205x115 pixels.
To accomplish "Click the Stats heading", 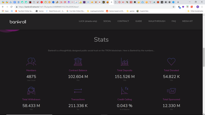I will tap(101, 39).
